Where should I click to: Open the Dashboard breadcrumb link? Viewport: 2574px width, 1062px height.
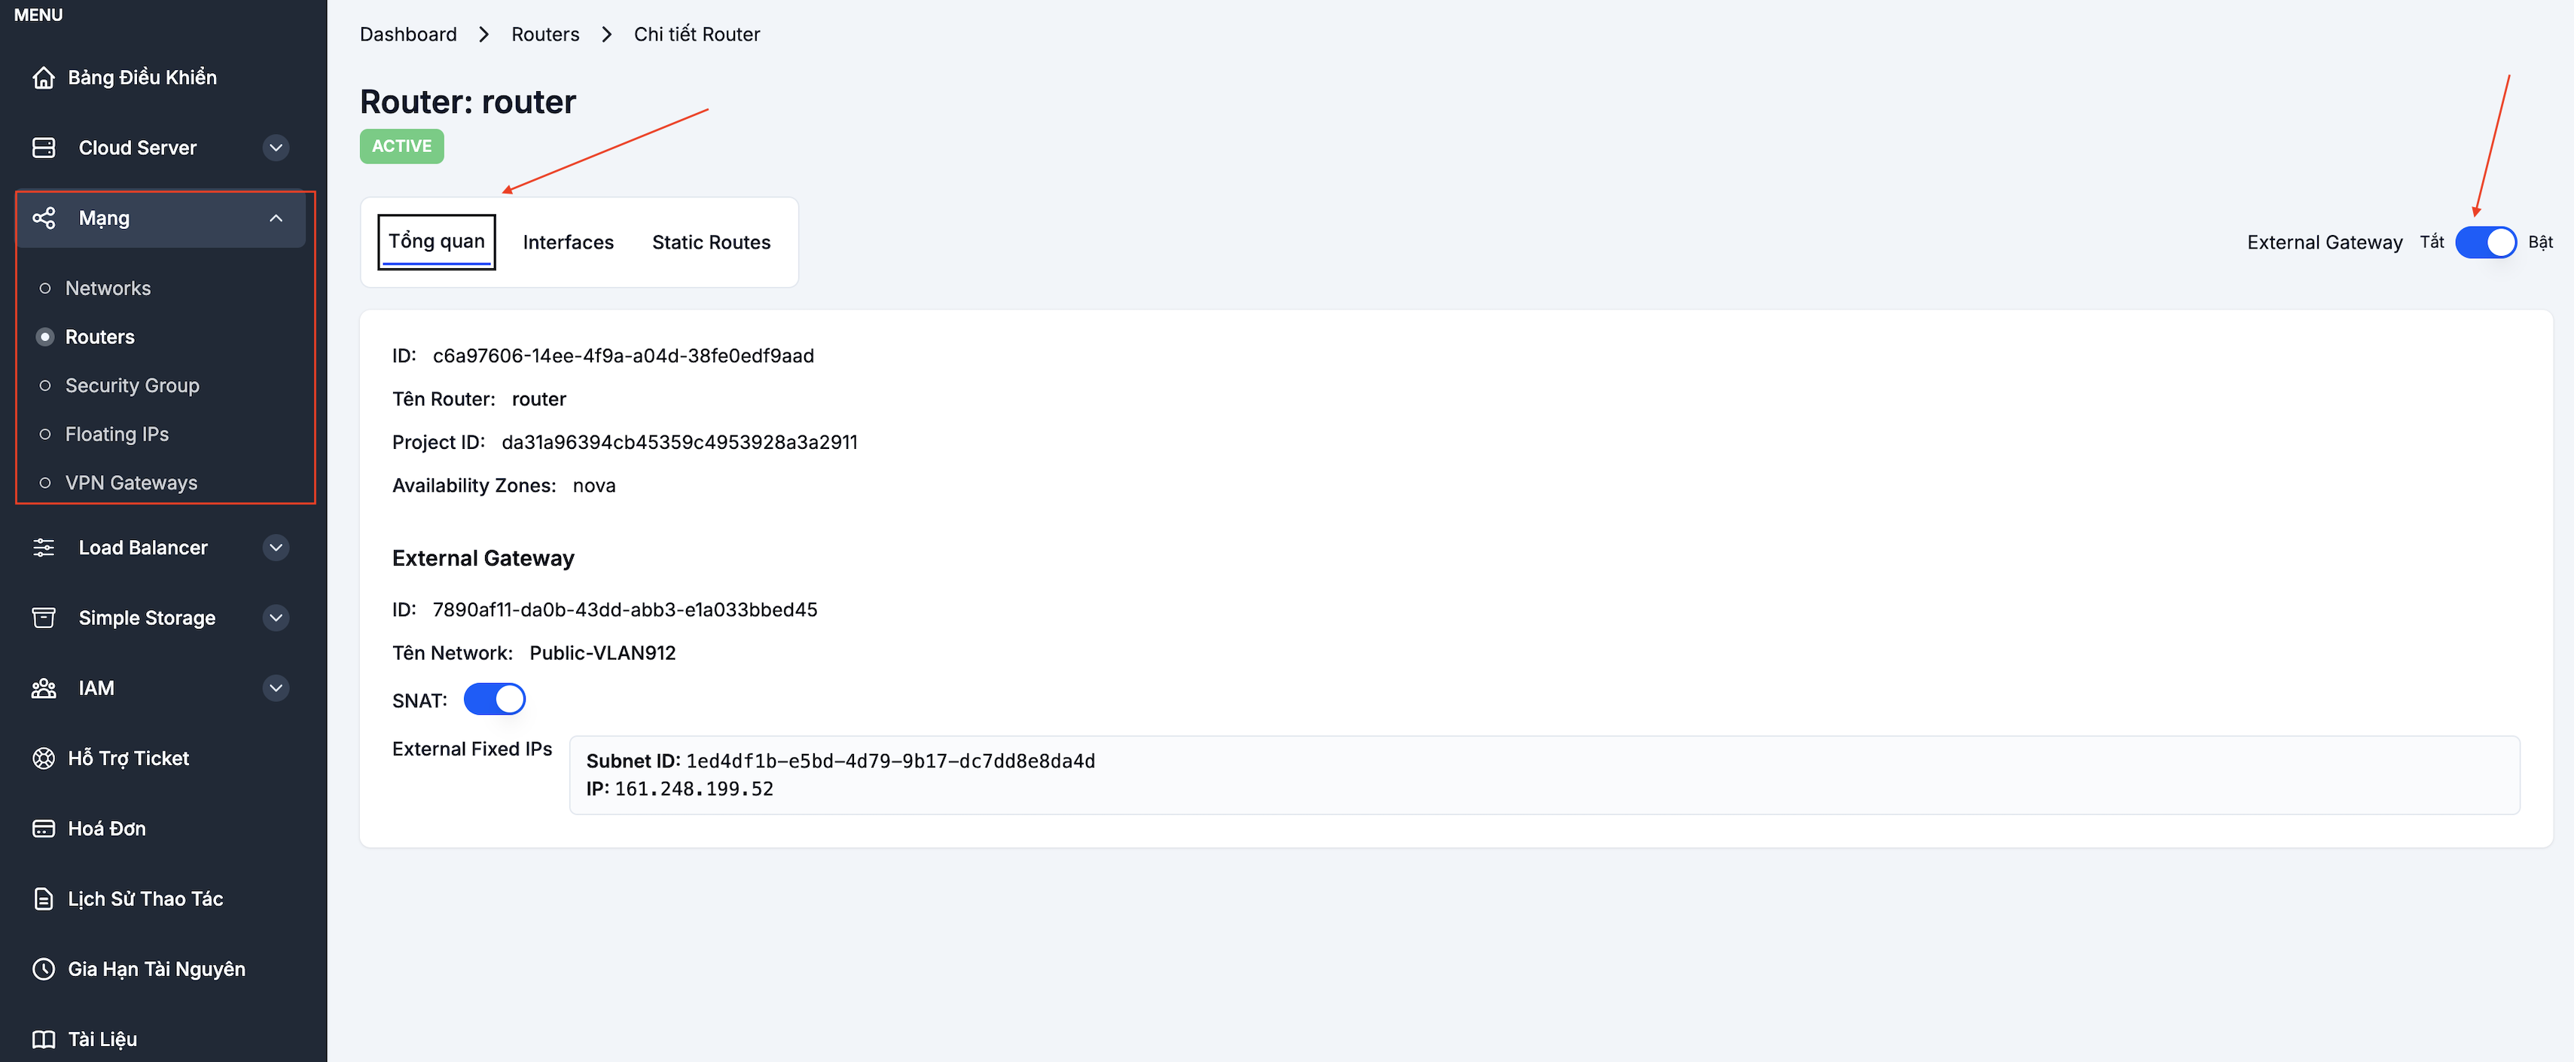[x=407, y=35]
